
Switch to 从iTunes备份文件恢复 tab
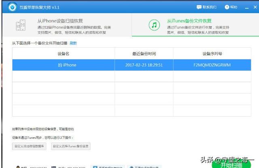[195, 25]
